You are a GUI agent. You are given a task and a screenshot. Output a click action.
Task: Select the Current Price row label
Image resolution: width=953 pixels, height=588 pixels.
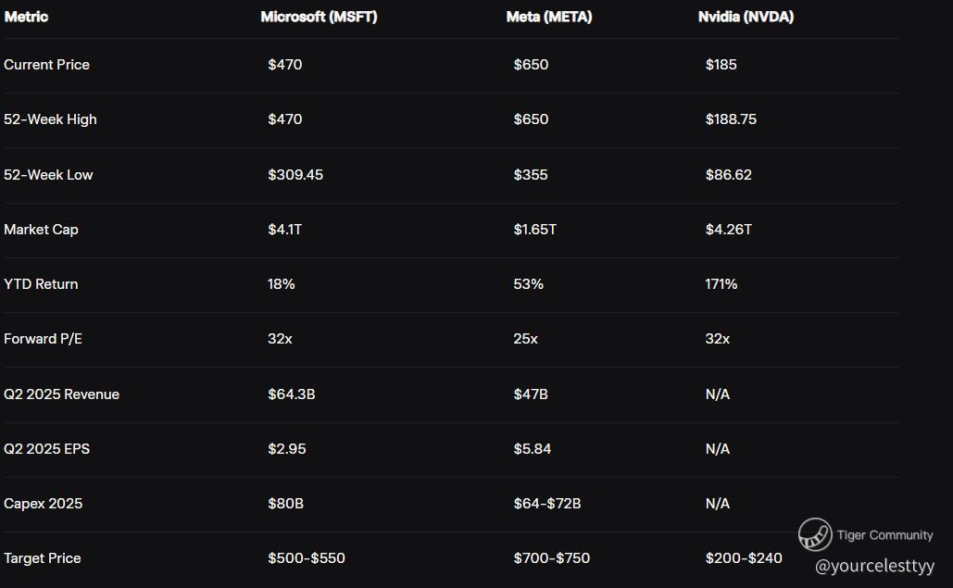46,65
